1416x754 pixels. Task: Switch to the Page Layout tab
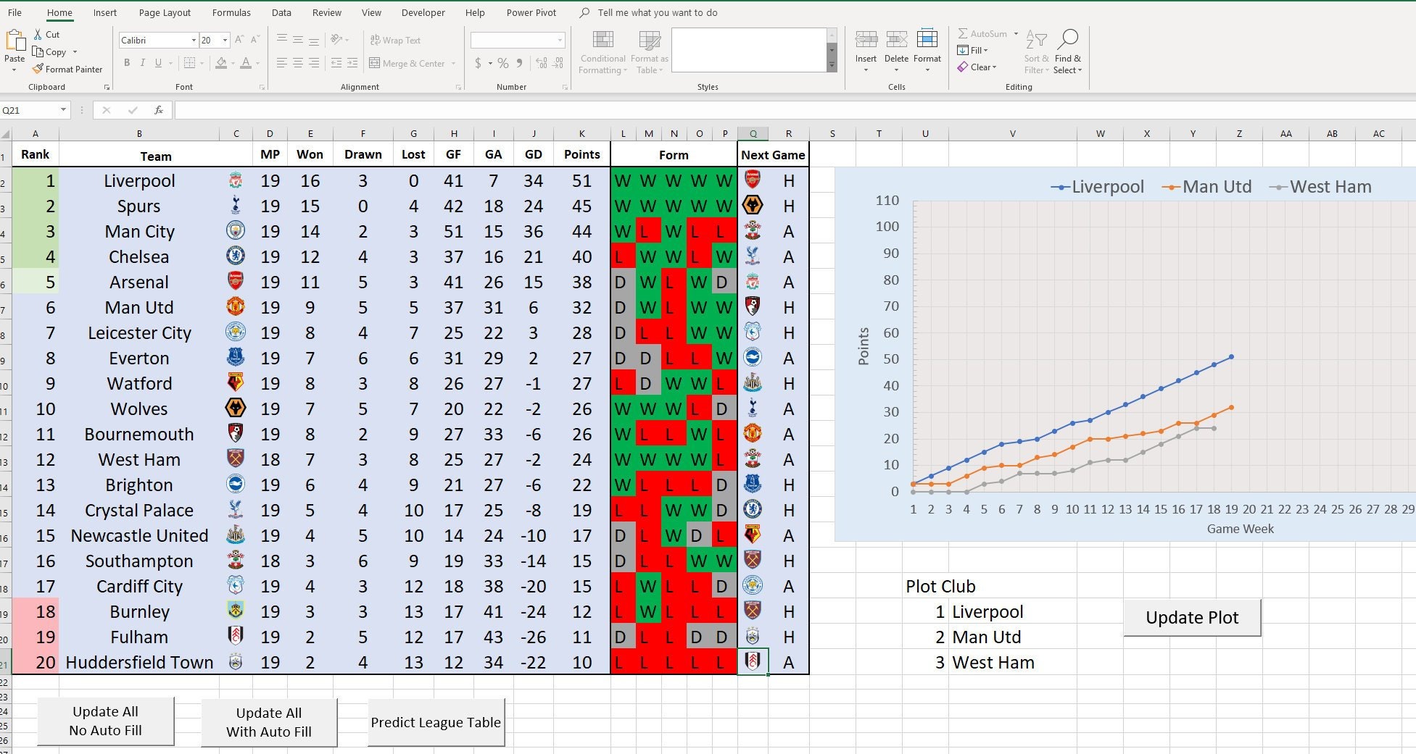(x=165, y=12)
